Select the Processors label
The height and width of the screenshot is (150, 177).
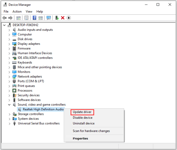click(x=25, y=91)
